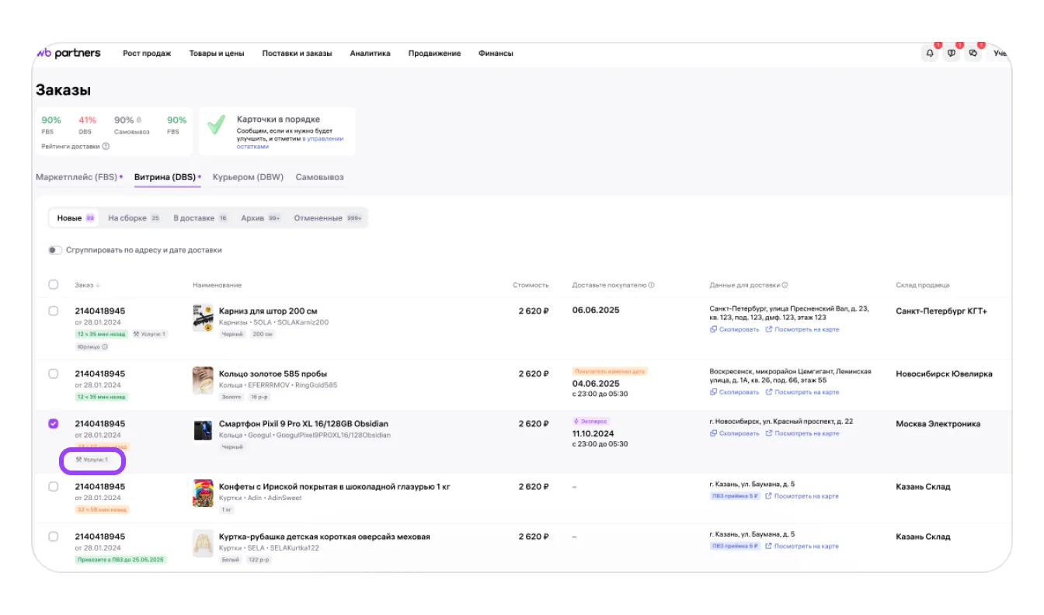The height and width of the screenshot is (615, 1044).
Task: Select the Куртка-рубашка order checkbox
Action: tap(54, 537)
